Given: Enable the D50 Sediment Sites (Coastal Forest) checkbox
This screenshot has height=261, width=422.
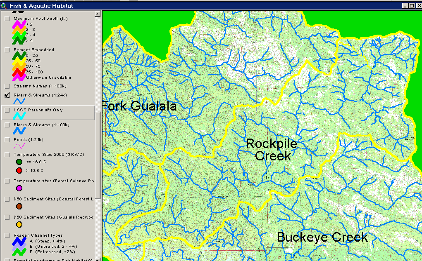Looking at the screenshot, I should (7, 199).
